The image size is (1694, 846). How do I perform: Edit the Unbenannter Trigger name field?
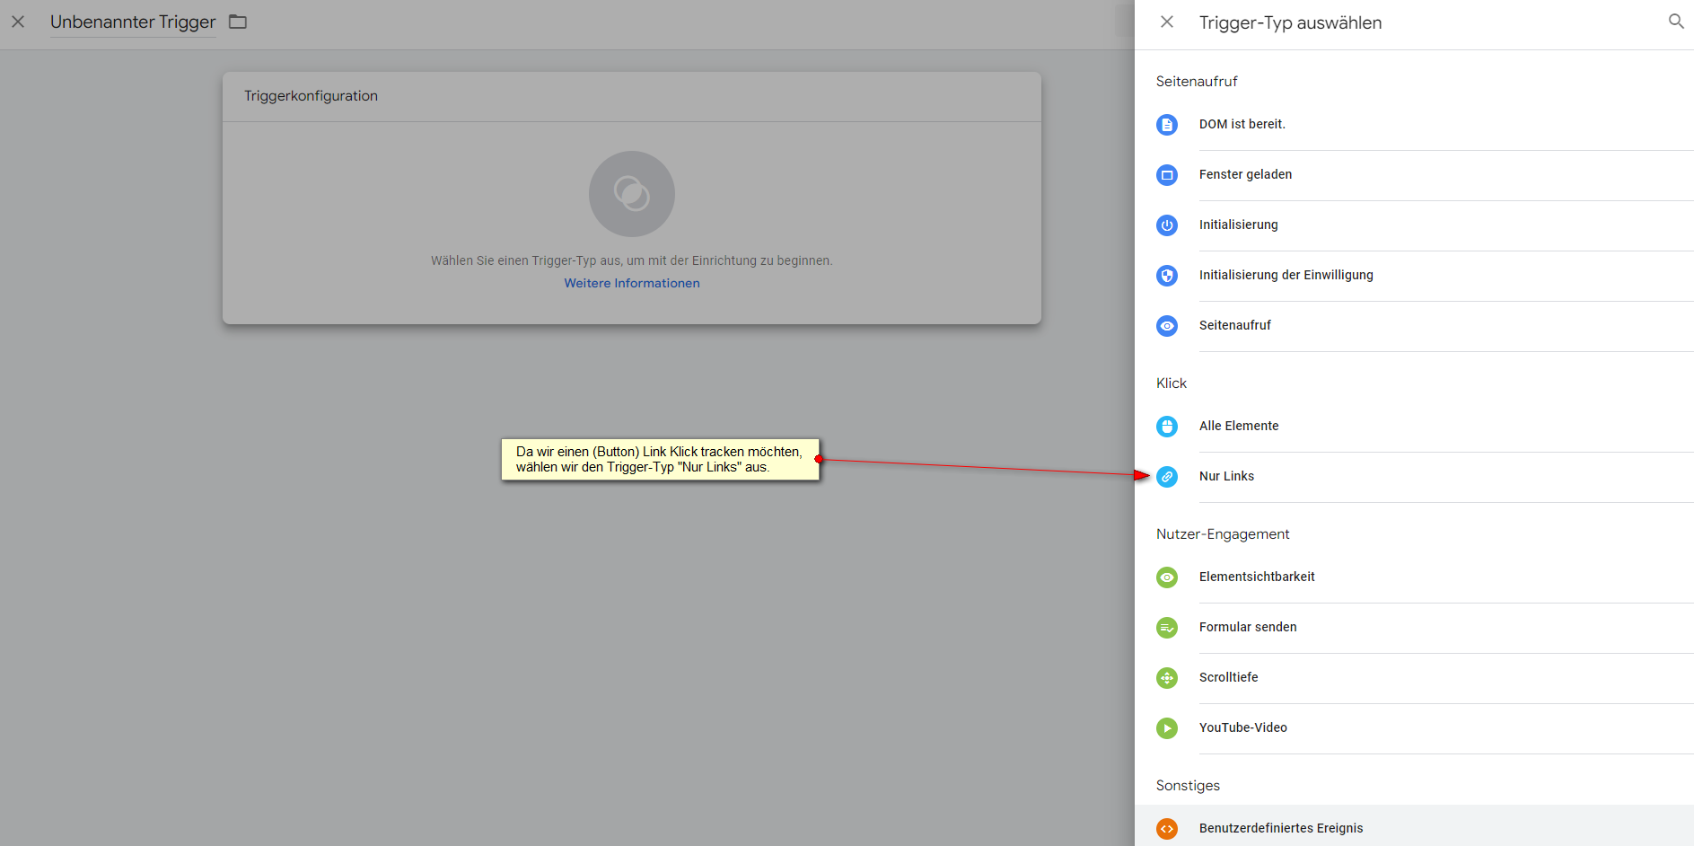(x=133, y=22)
